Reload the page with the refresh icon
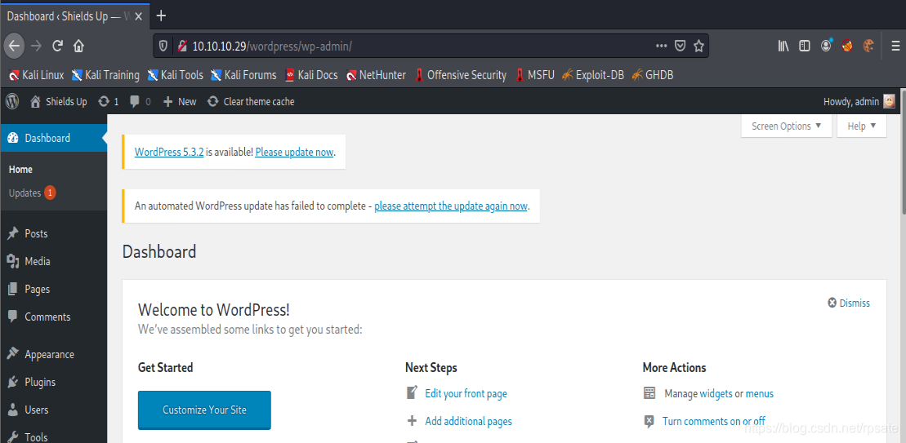The image size is (906, 443). [x=57, y=47]
